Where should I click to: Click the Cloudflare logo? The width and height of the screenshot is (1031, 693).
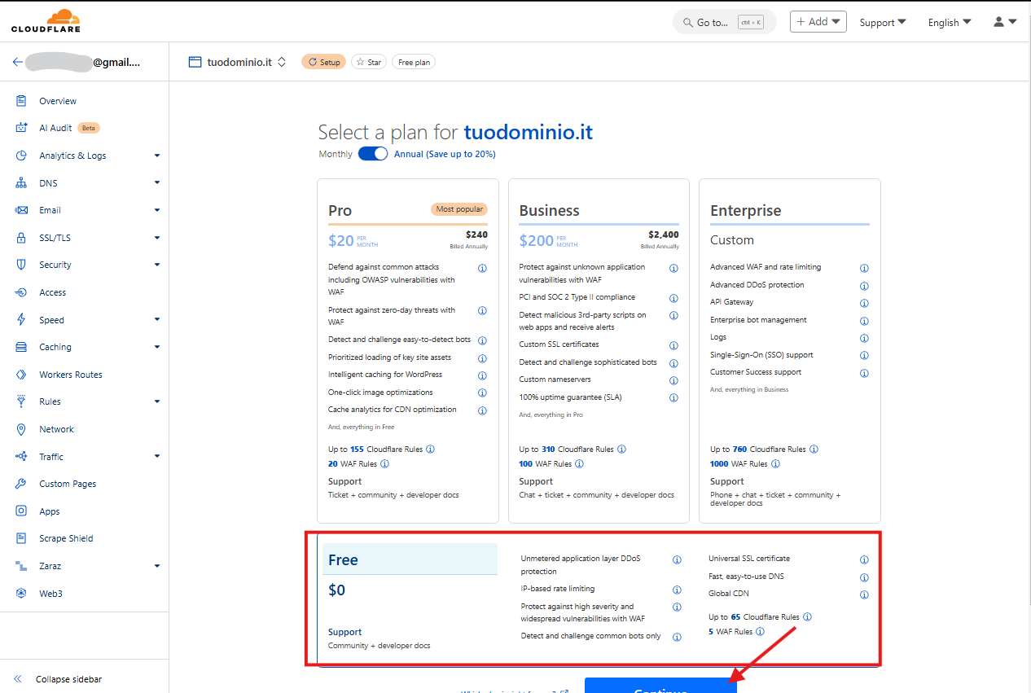(x=46, y=21)
